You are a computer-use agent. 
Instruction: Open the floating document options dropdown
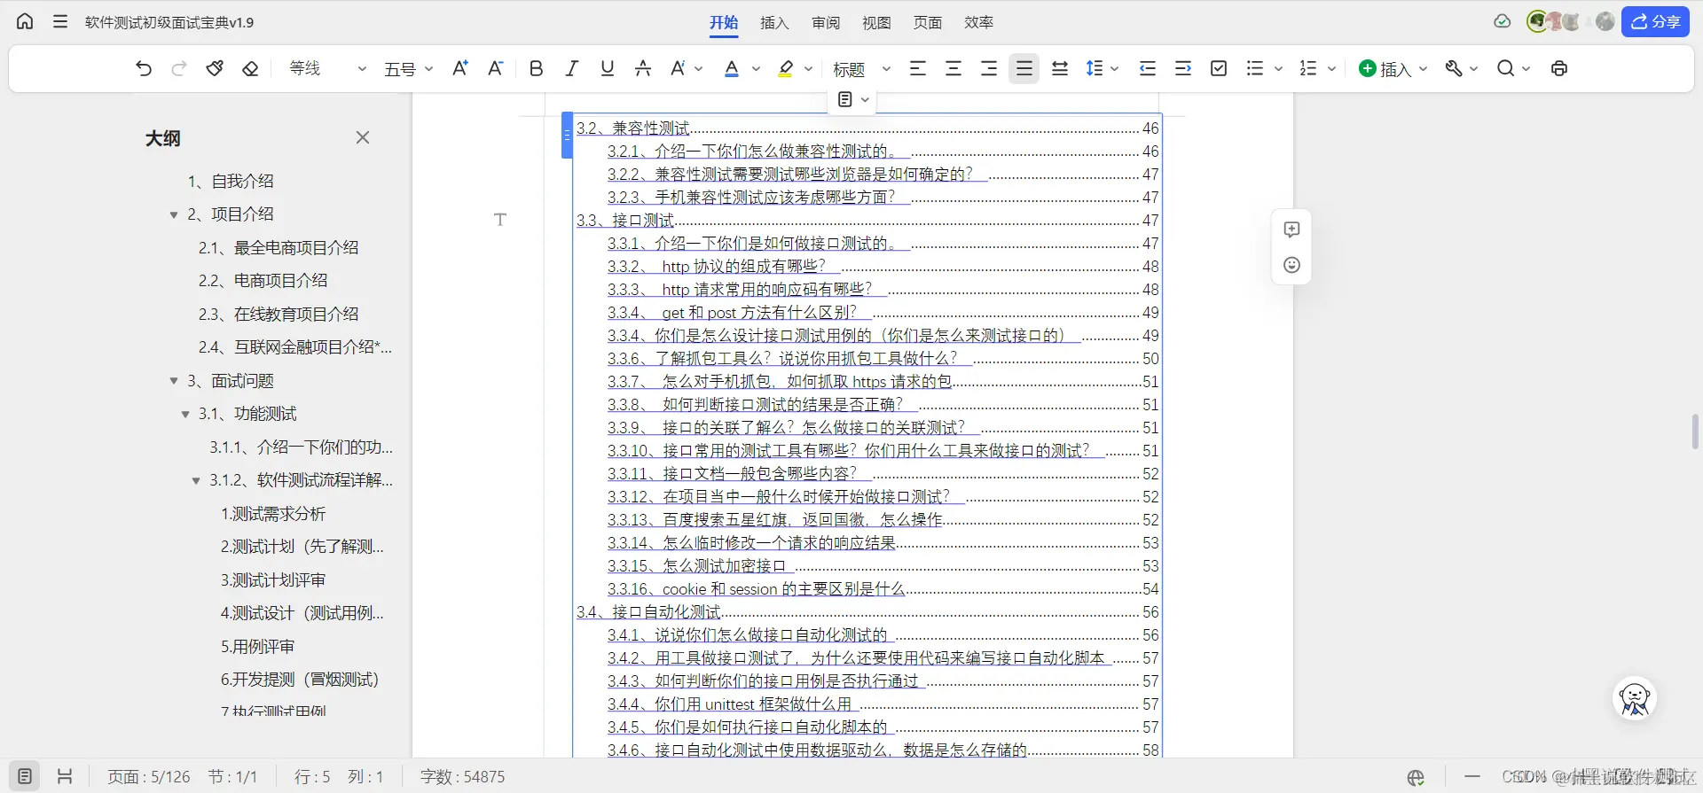(853, 99)
